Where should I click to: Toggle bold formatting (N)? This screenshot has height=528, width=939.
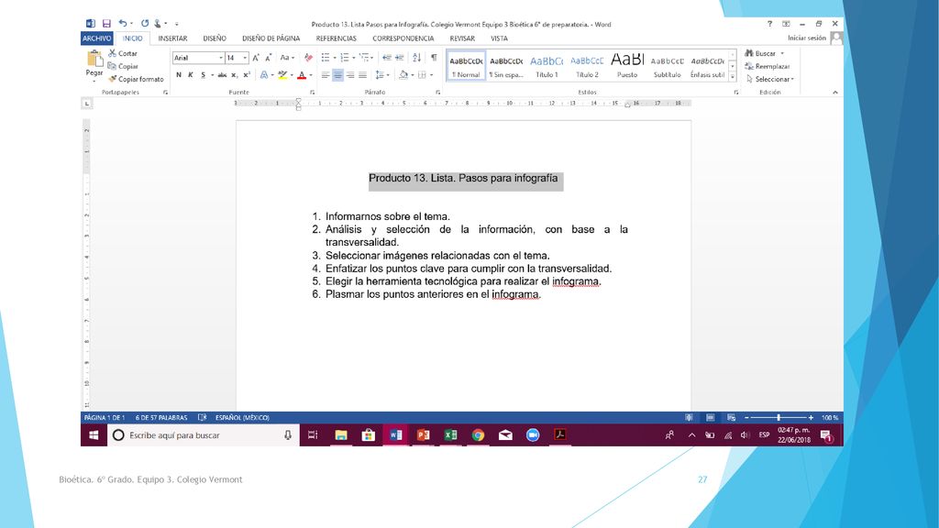pos(179,75)
